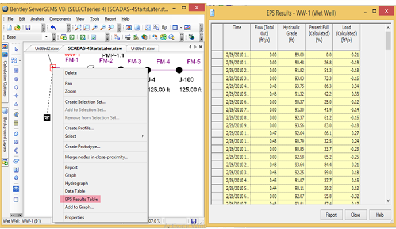Switch to the Untitled2.stsw tab
Viewport: 396px width, 229px height.
[x=47, y=48]
